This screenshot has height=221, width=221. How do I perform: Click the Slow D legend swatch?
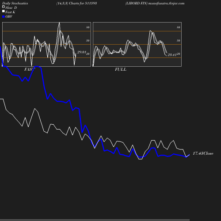click(x=4, y=7)
